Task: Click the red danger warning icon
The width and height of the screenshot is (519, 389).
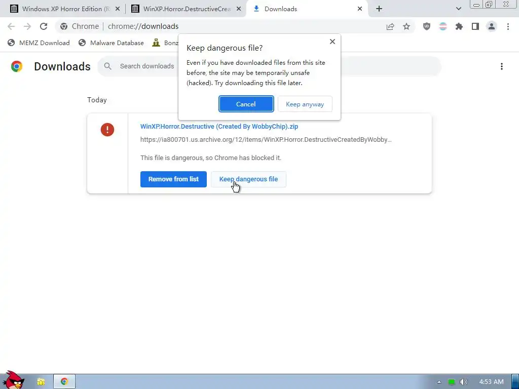Action: pos(107,130)
